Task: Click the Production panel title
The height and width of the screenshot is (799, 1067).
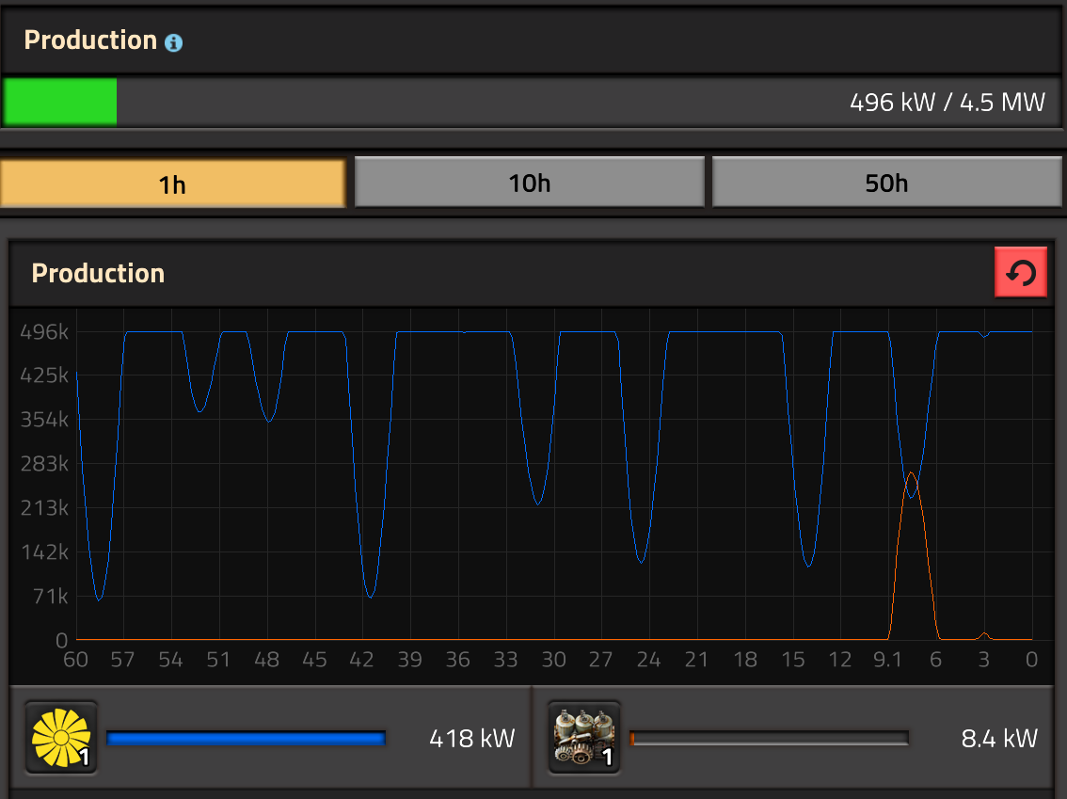Action: (98, 273)
